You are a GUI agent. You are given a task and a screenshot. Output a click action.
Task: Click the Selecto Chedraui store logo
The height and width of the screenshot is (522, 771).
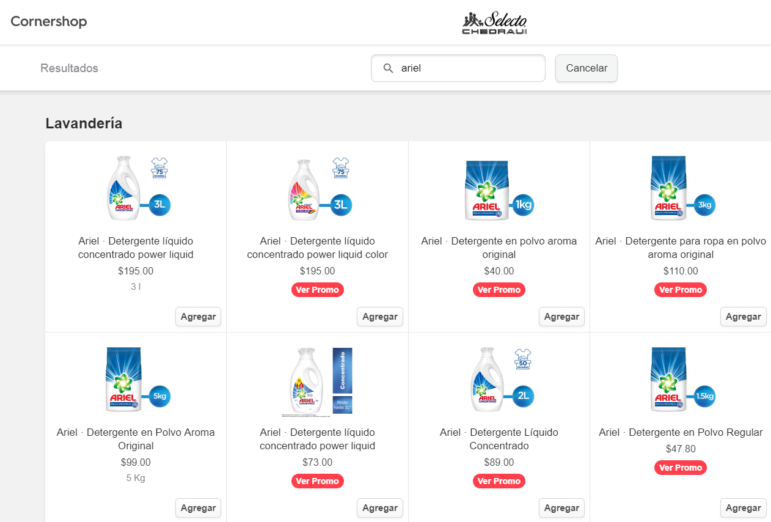(494, 23)
